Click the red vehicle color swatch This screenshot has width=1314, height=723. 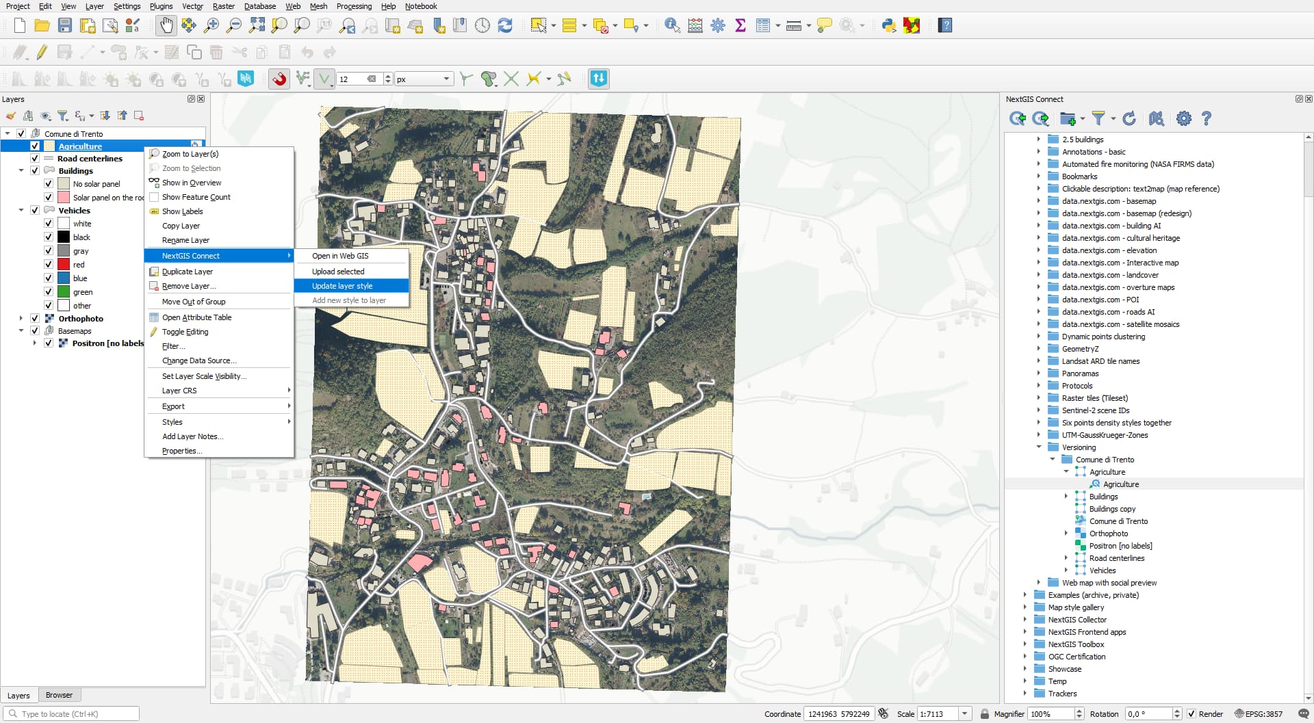pos(64,265)
